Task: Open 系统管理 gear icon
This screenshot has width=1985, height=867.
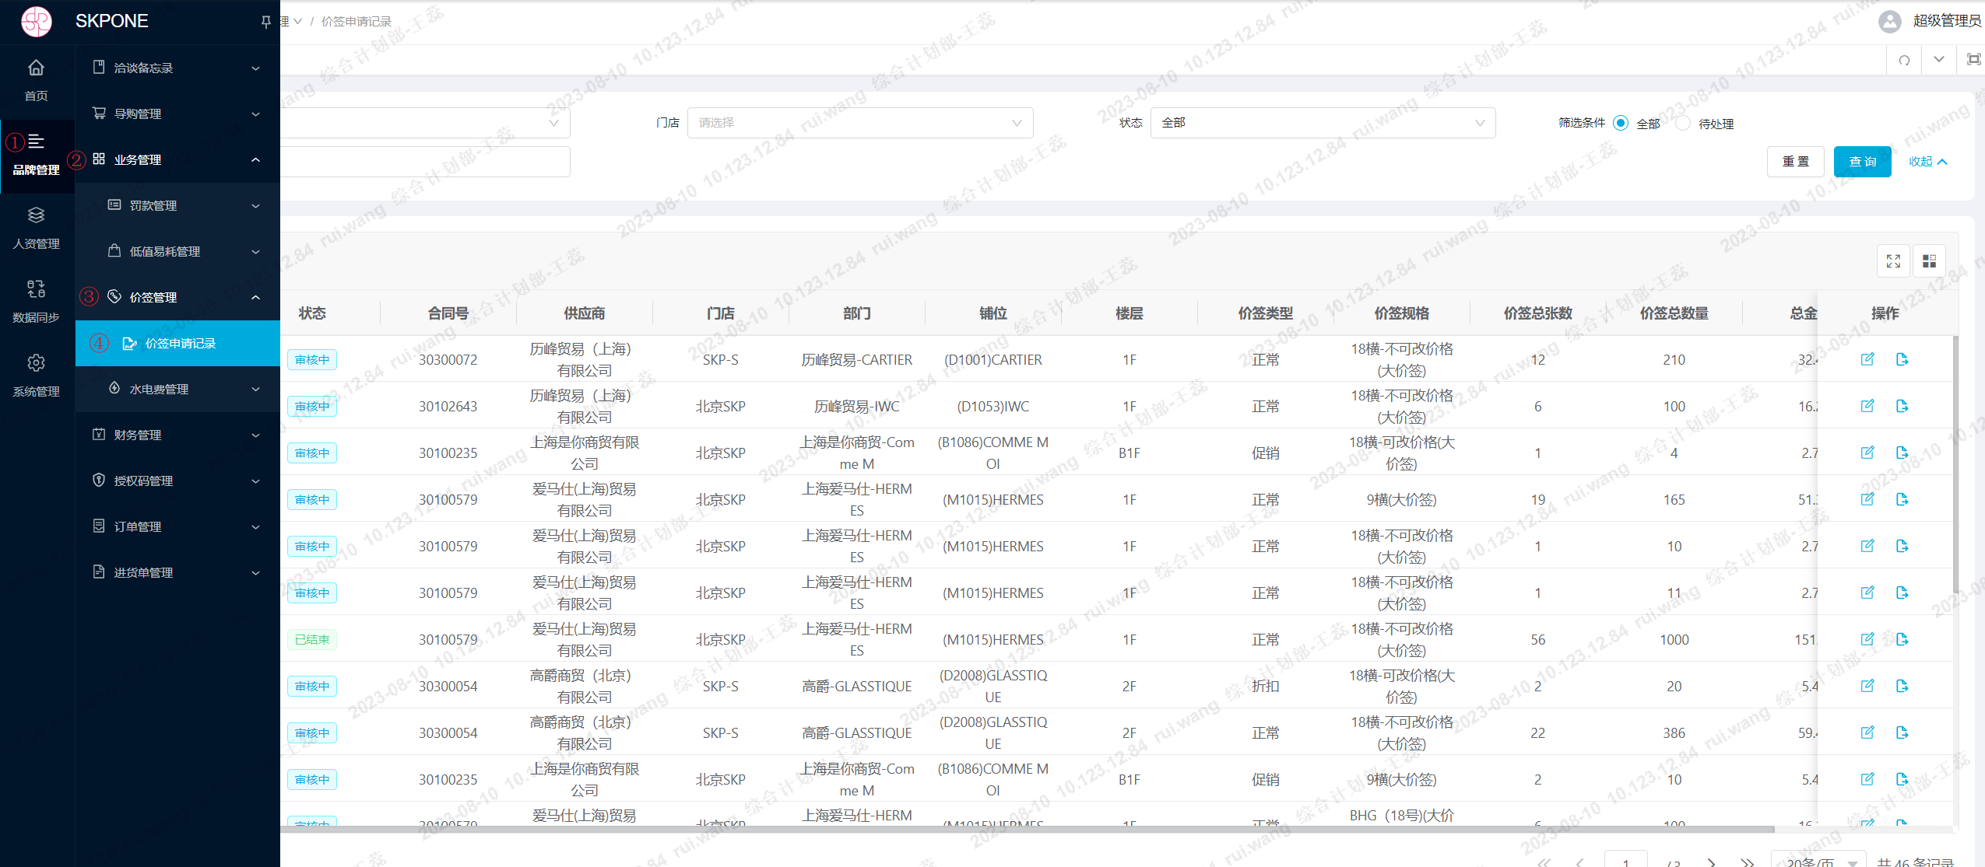Action: 36,376
